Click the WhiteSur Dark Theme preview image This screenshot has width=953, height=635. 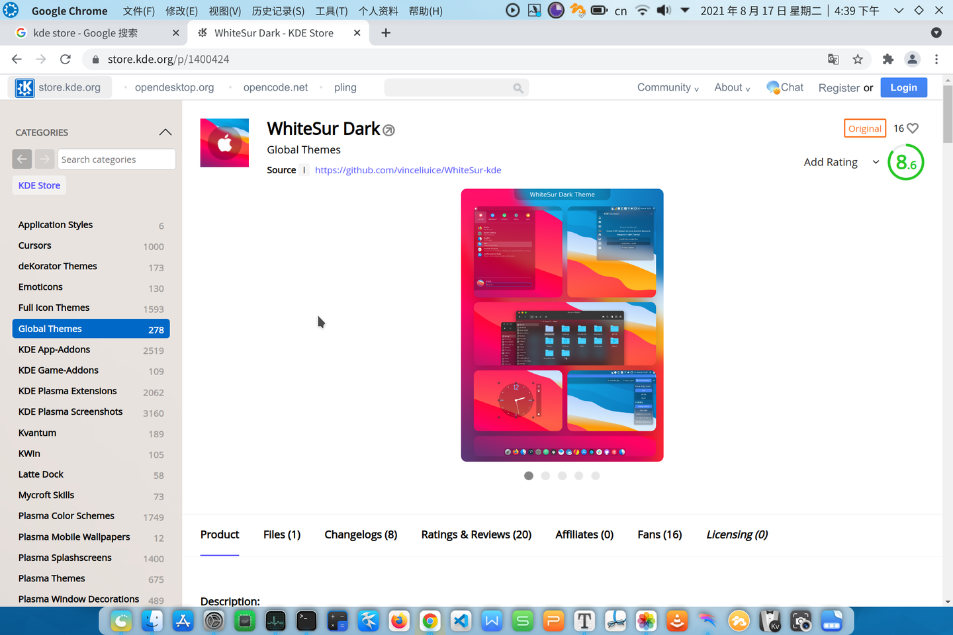tap(562, 325)
